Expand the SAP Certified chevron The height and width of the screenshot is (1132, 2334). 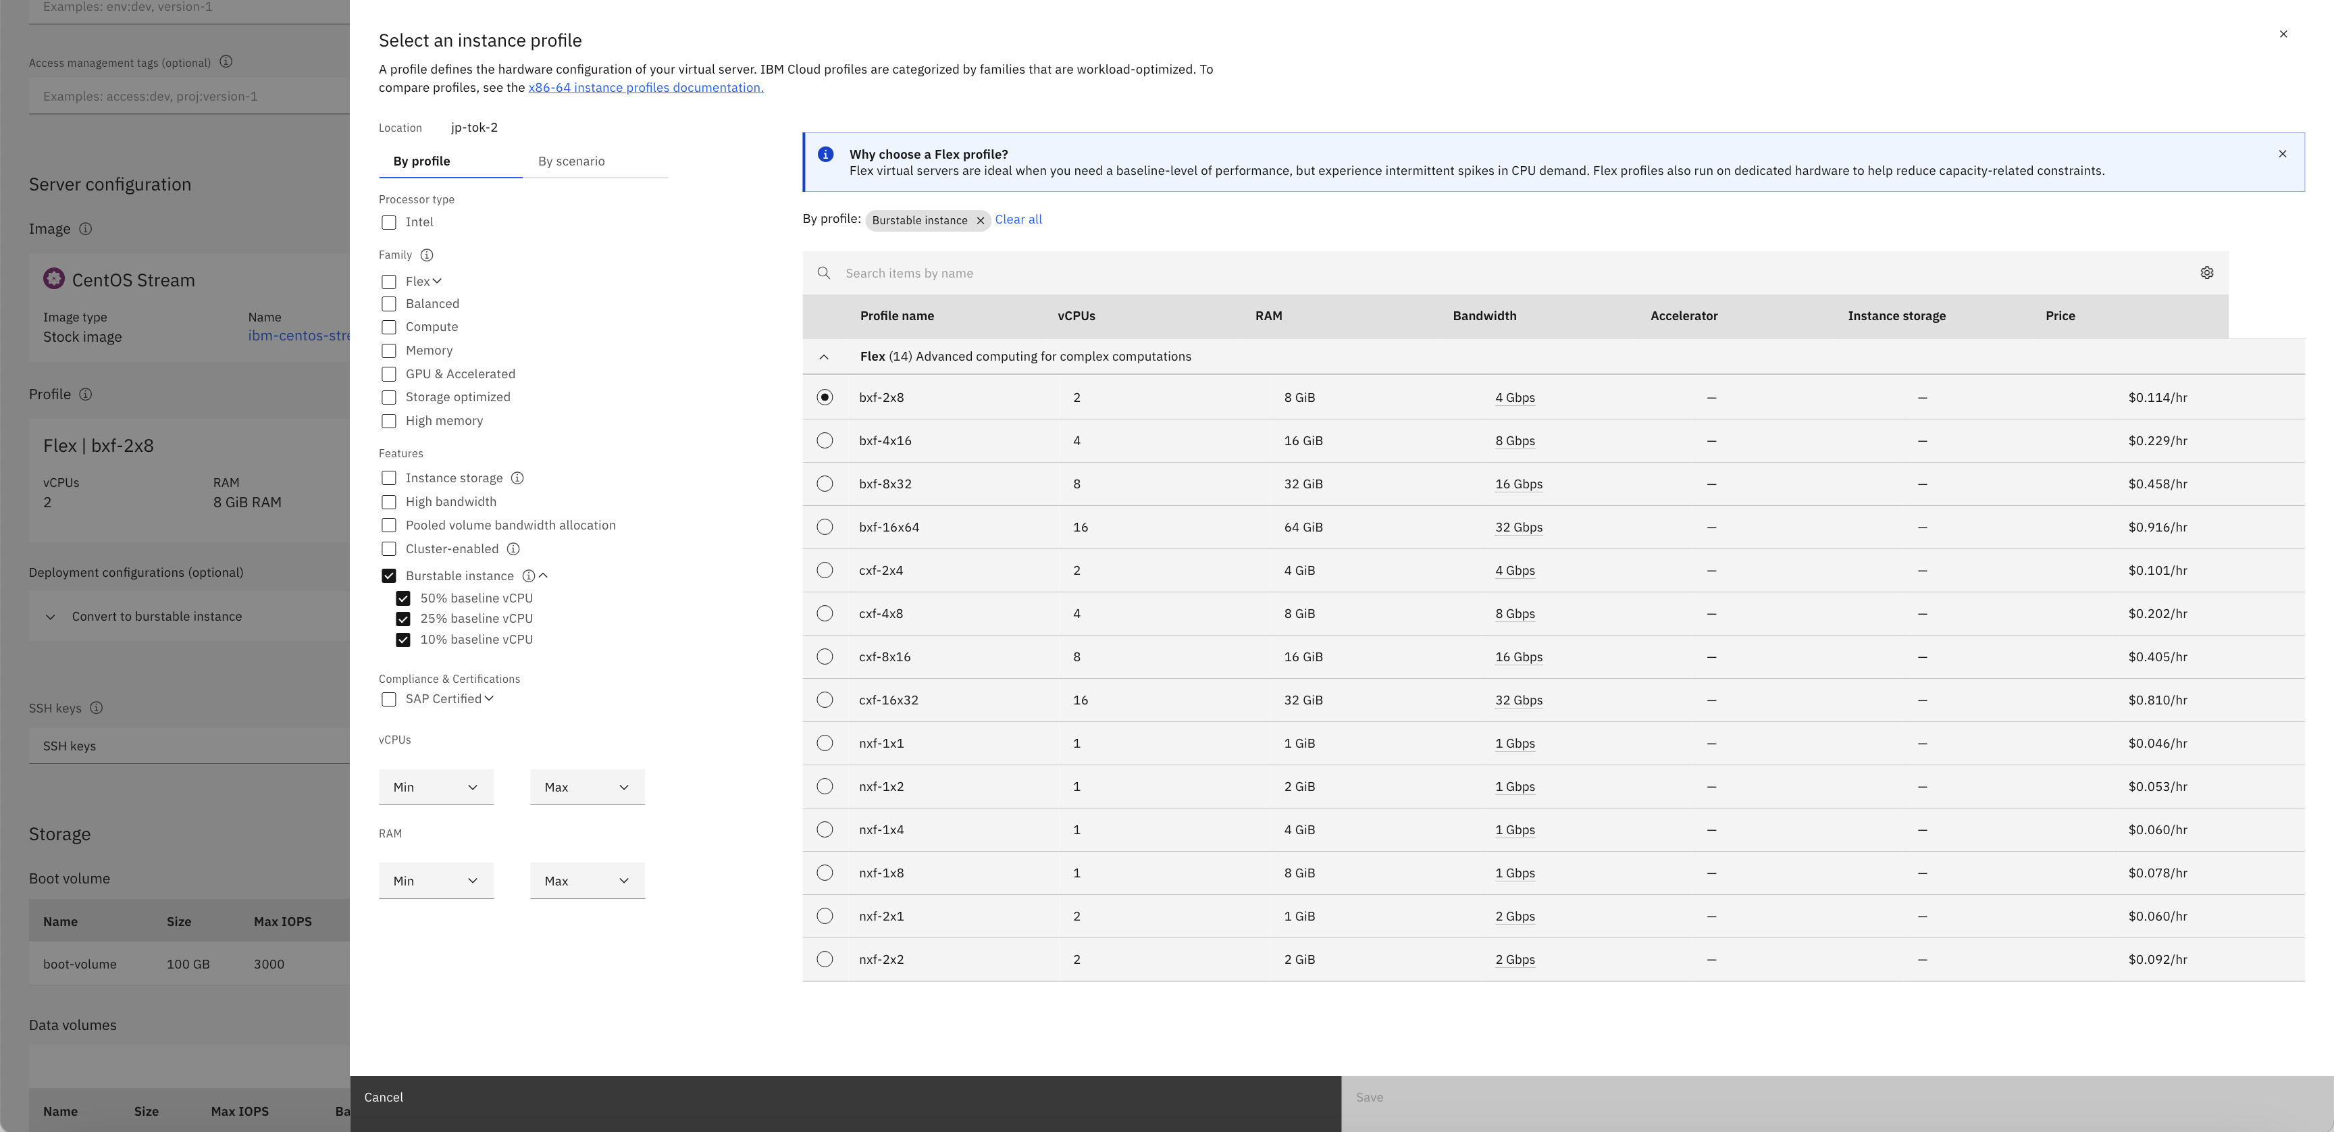coord(489,699)
